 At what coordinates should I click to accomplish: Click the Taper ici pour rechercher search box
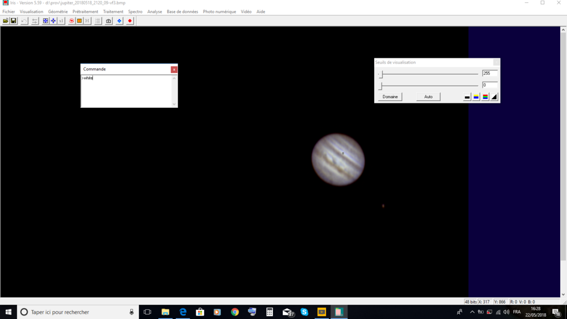[x=78, y=312]
